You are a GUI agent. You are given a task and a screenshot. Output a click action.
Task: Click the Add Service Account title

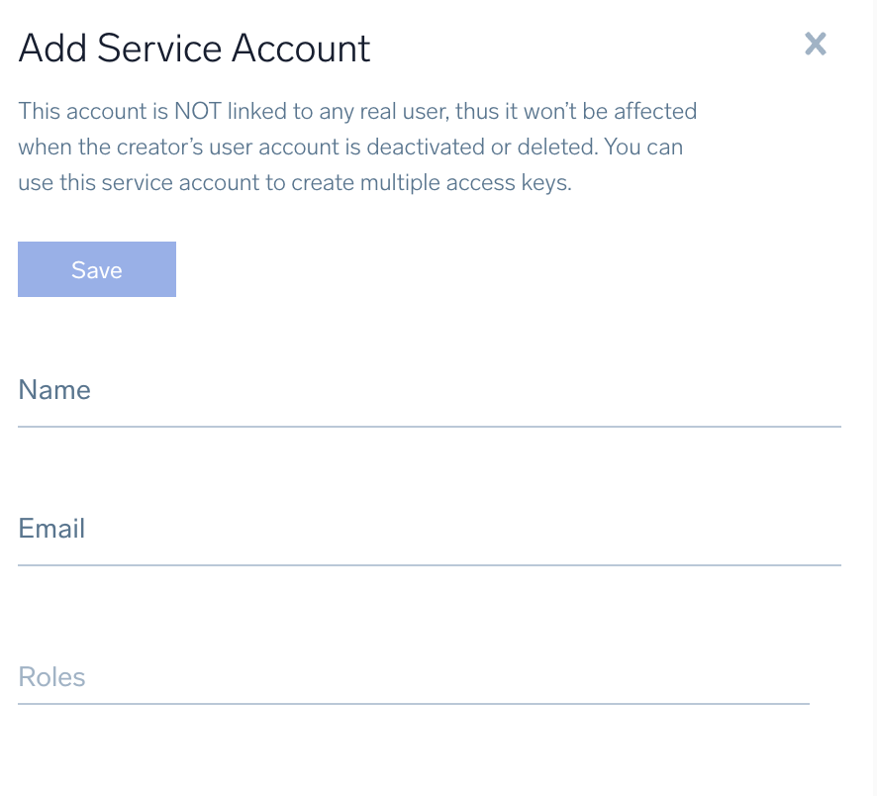click(x=194, y=48)
